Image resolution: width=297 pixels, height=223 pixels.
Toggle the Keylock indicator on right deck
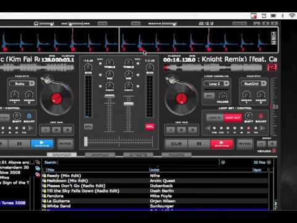[274, 151]
